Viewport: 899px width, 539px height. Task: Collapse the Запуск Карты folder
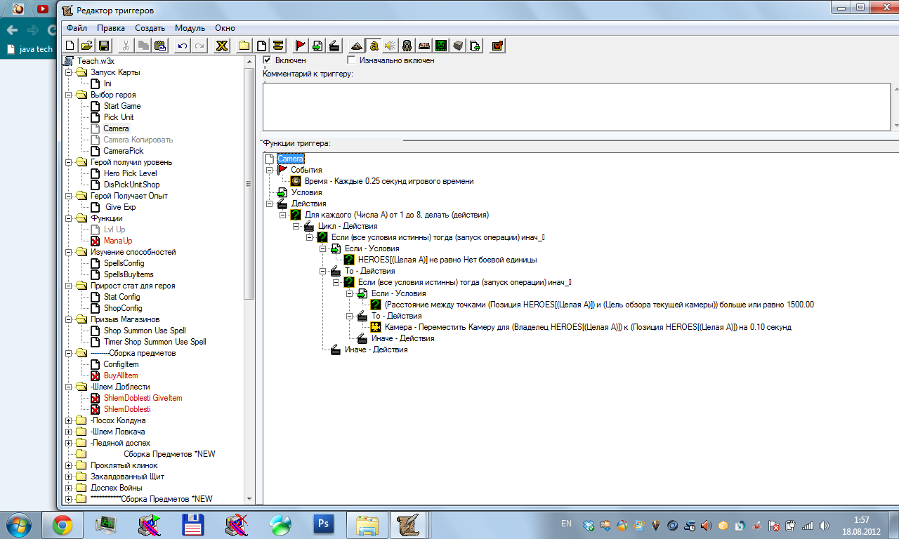pyautogui.click(x=68, y=72)
